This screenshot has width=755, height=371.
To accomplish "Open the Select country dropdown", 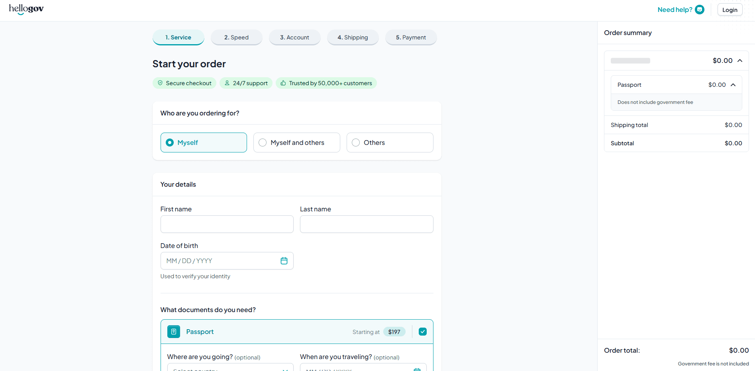I will coord(230,368).
